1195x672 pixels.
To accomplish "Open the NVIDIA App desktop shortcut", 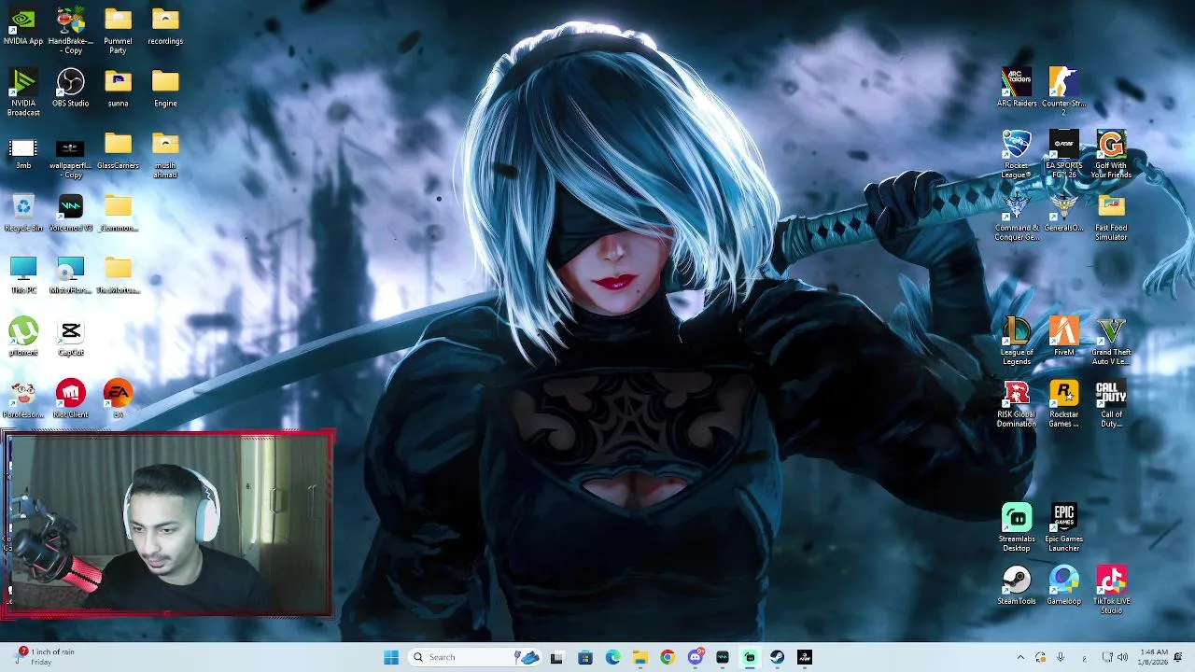I will coord(23,27).
